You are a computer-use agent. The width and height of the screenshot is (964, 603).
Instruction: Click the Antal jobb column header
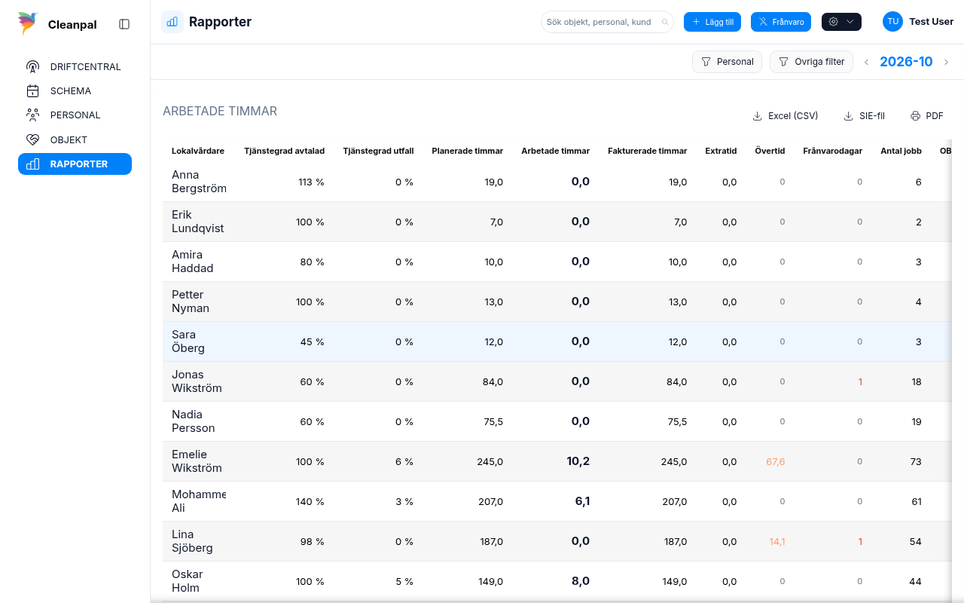(x=901, y=151)
